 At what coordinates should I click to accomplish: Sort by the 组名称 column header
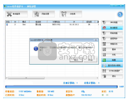coord(38,22)
